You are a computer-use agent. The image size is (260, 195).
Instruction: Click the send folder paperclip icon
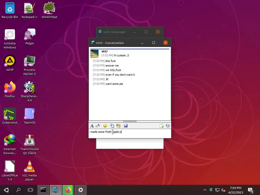tap(118, 126)
